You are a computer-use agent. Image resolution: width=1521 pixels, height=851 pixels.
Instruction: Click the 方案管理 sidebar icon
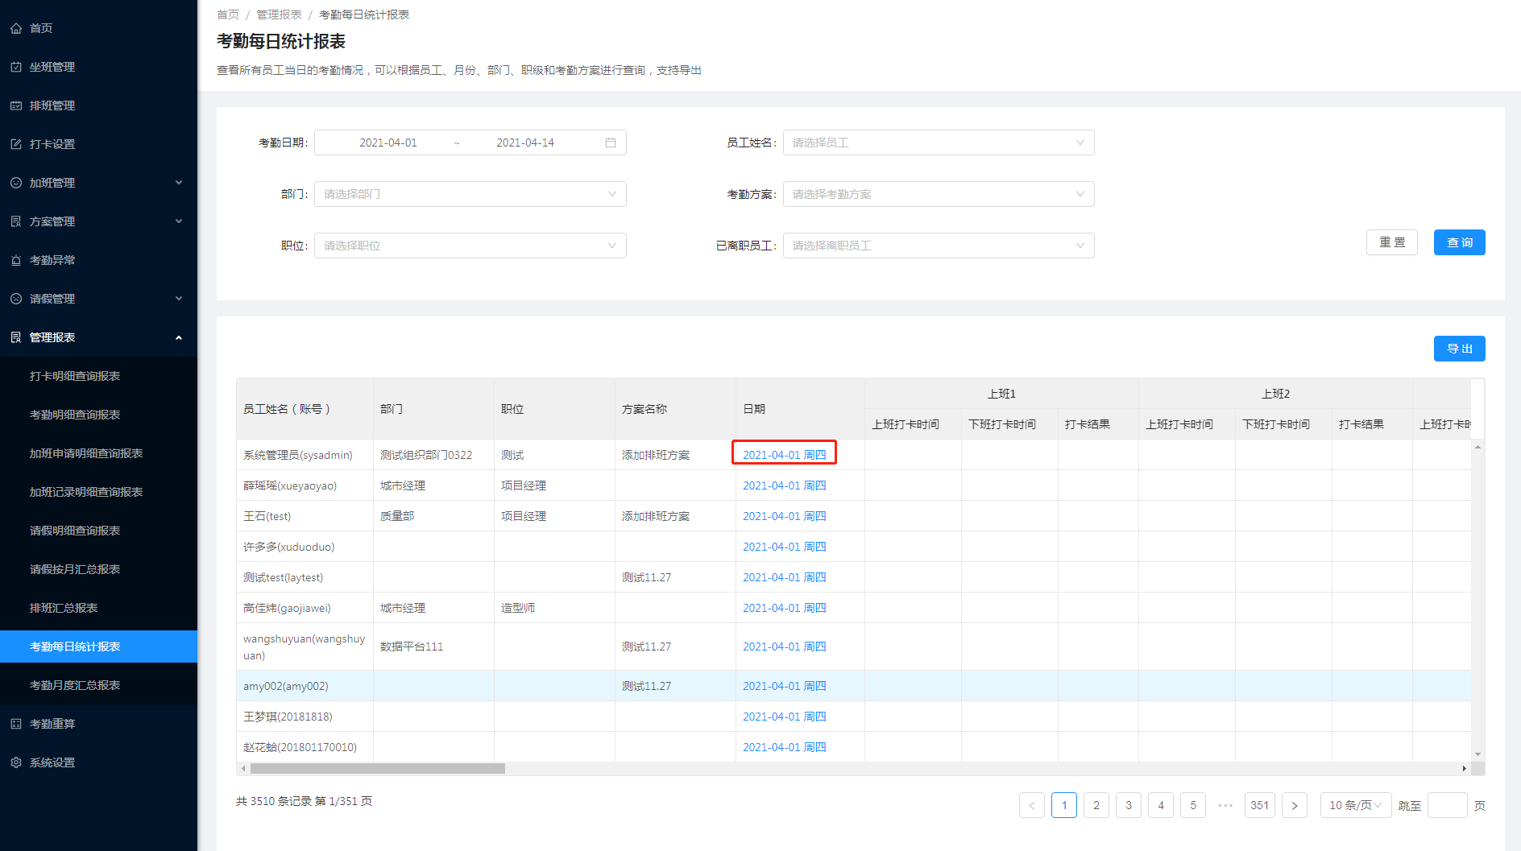[x=16, y=221]
